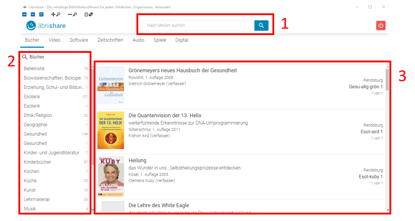Select the Spiele tab
This screenshot has width=415, height=221.
point(160,40)
